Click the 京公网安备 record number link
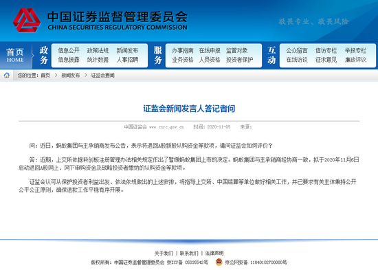The height and width of the screenshot is (270, 378). [256, 262]
